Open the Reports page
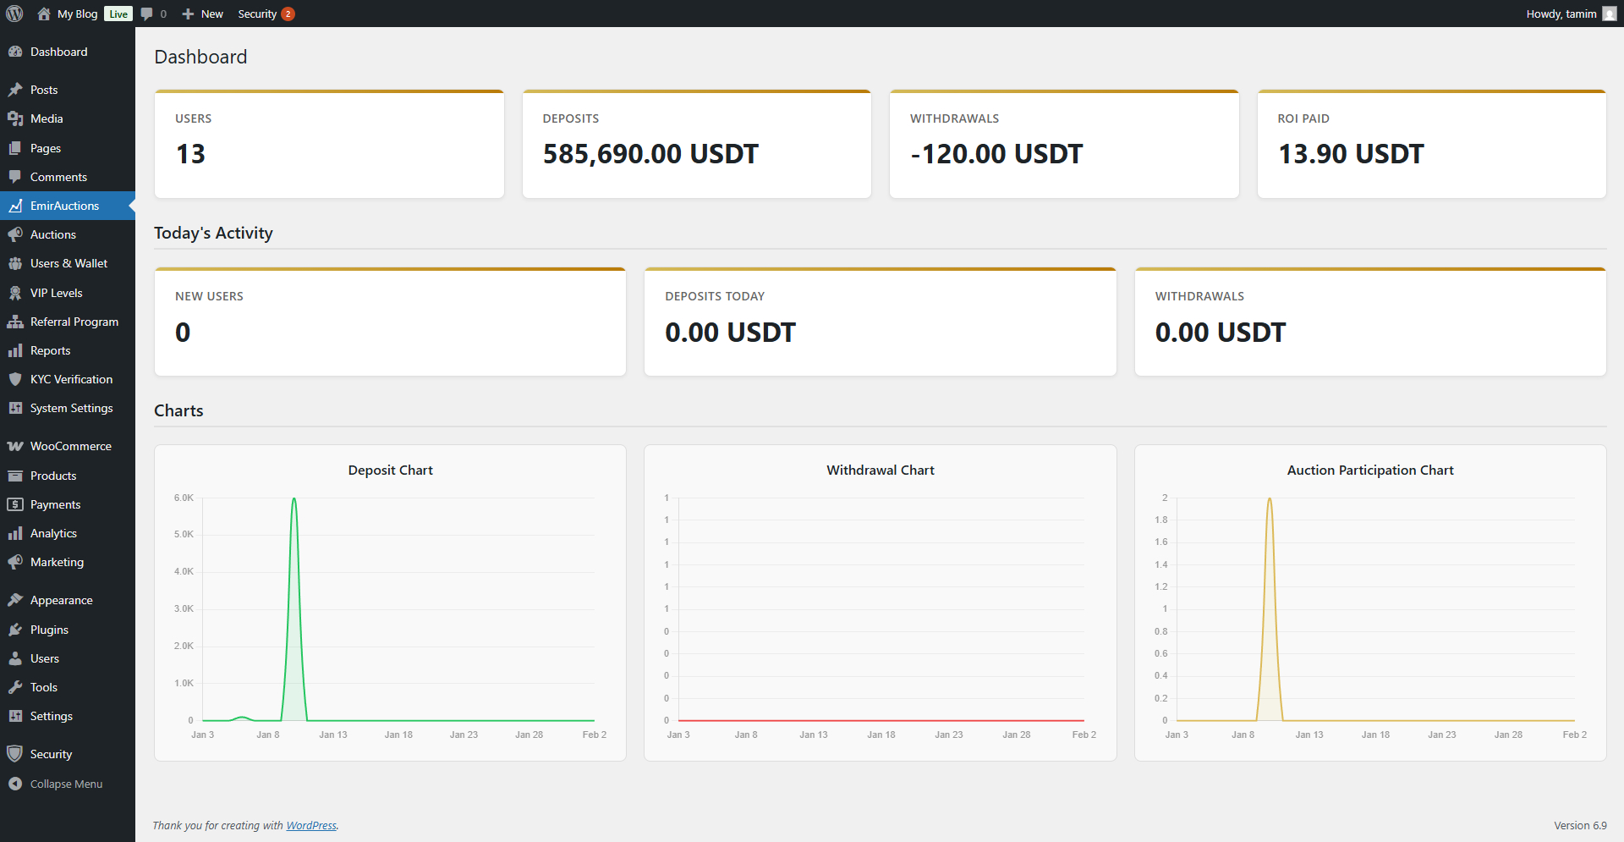This screenshot has width=1624, height=842. (68, 350)
